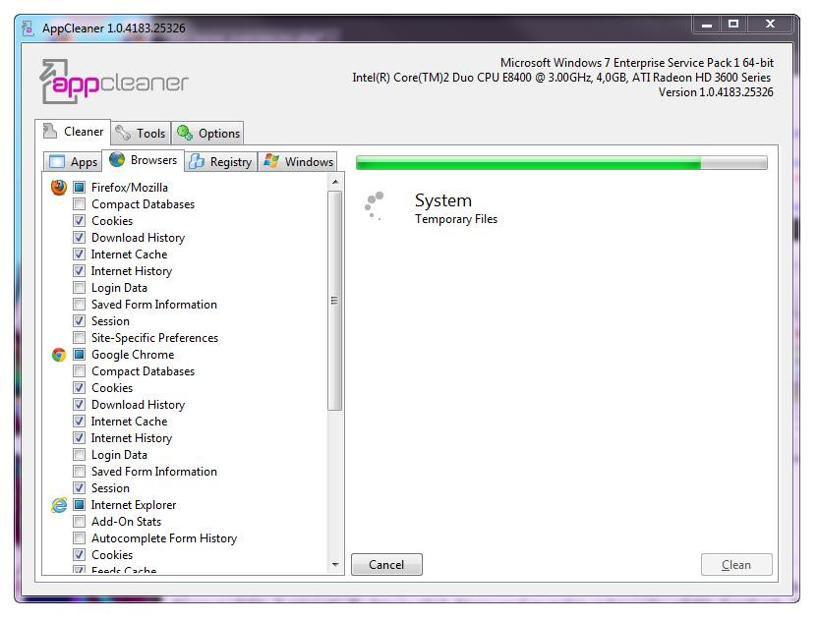This screenshot has height=621, width=818.
Task: Uncheck Chrome Session checkbox
Action: [x=79, y=488]
